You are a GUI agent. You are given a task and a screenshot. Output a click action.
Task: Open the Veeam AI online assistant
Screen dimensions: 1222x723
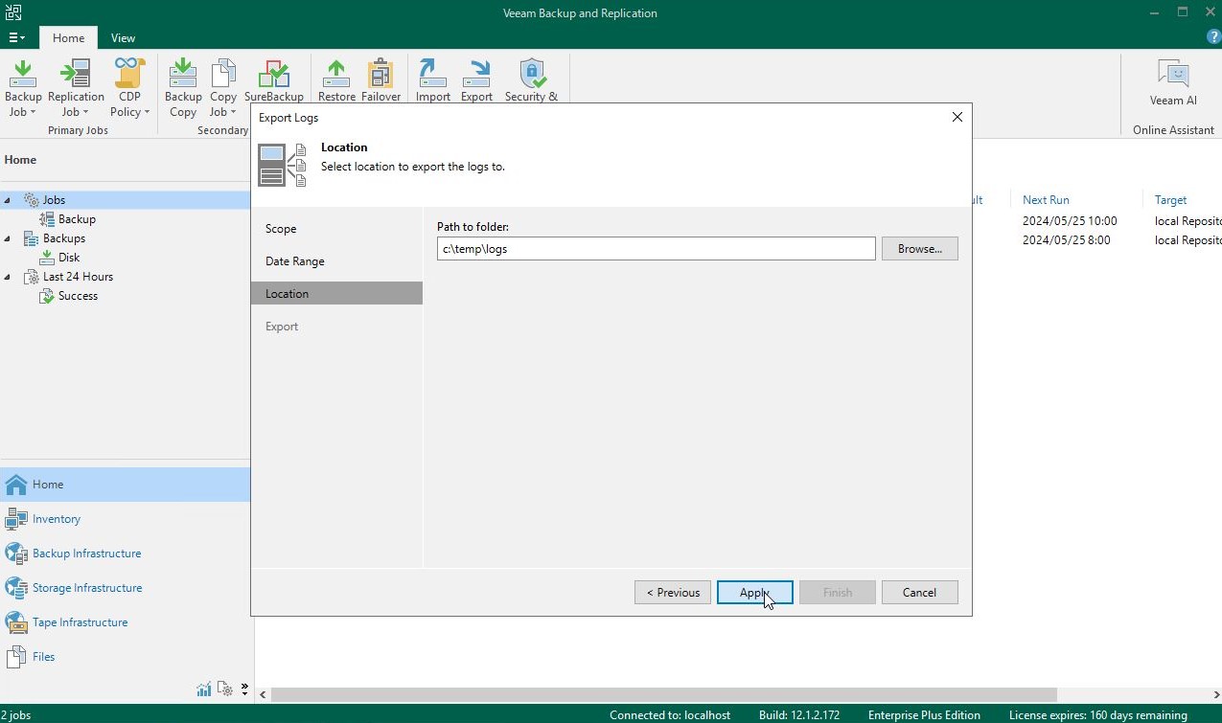(1173, 82)
